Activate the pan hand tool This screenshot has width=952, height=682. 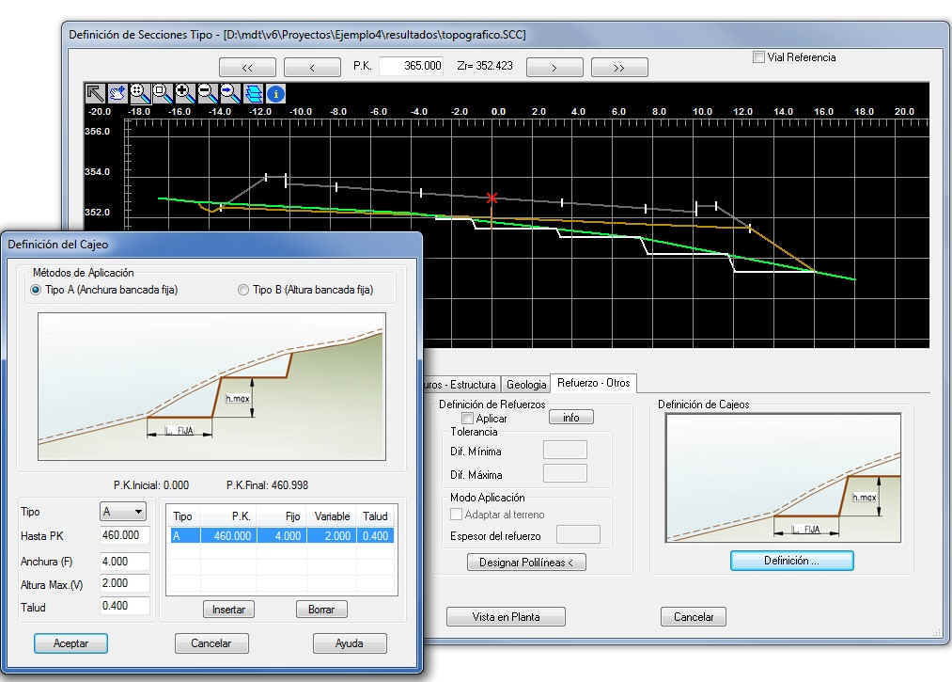117,93
